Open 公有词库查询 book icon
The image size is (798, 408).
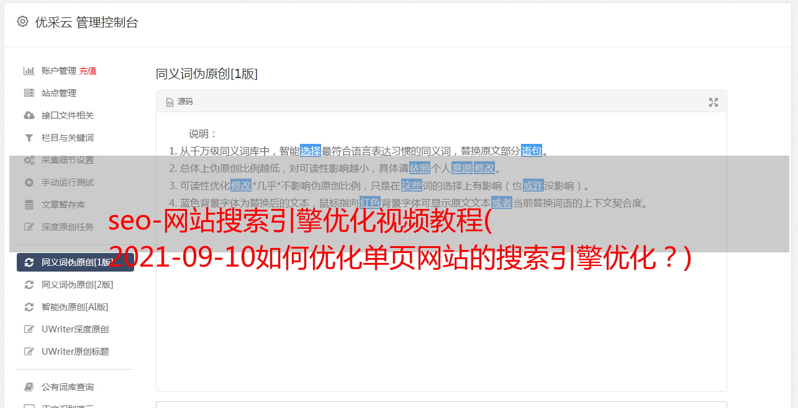click(x=29, y=387)
